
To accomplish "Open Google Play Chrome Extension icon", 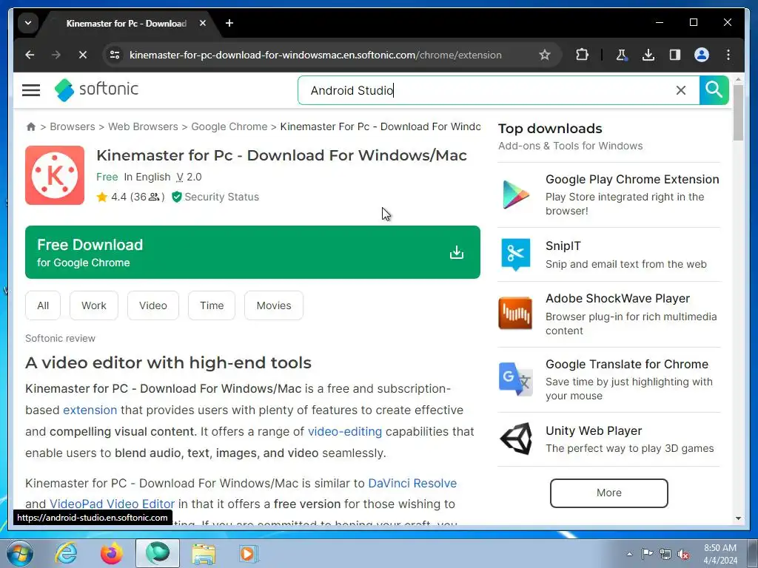I will (x=515, y=195).
